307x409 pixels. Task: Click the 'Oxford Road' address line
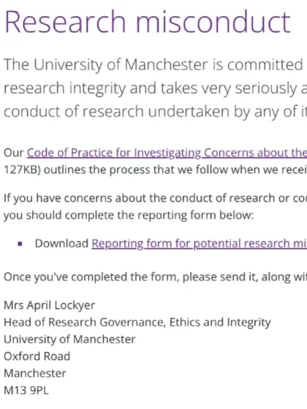coord(37,356)
